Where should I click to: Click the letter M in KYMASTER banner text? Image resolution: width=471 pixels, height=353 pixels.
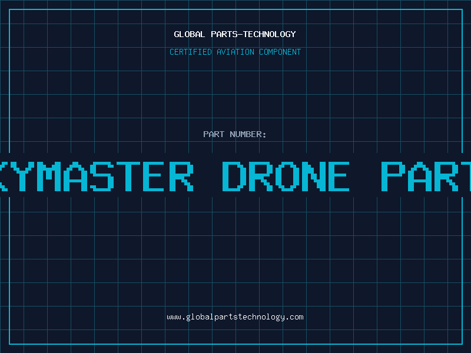[x=49, y=176]
